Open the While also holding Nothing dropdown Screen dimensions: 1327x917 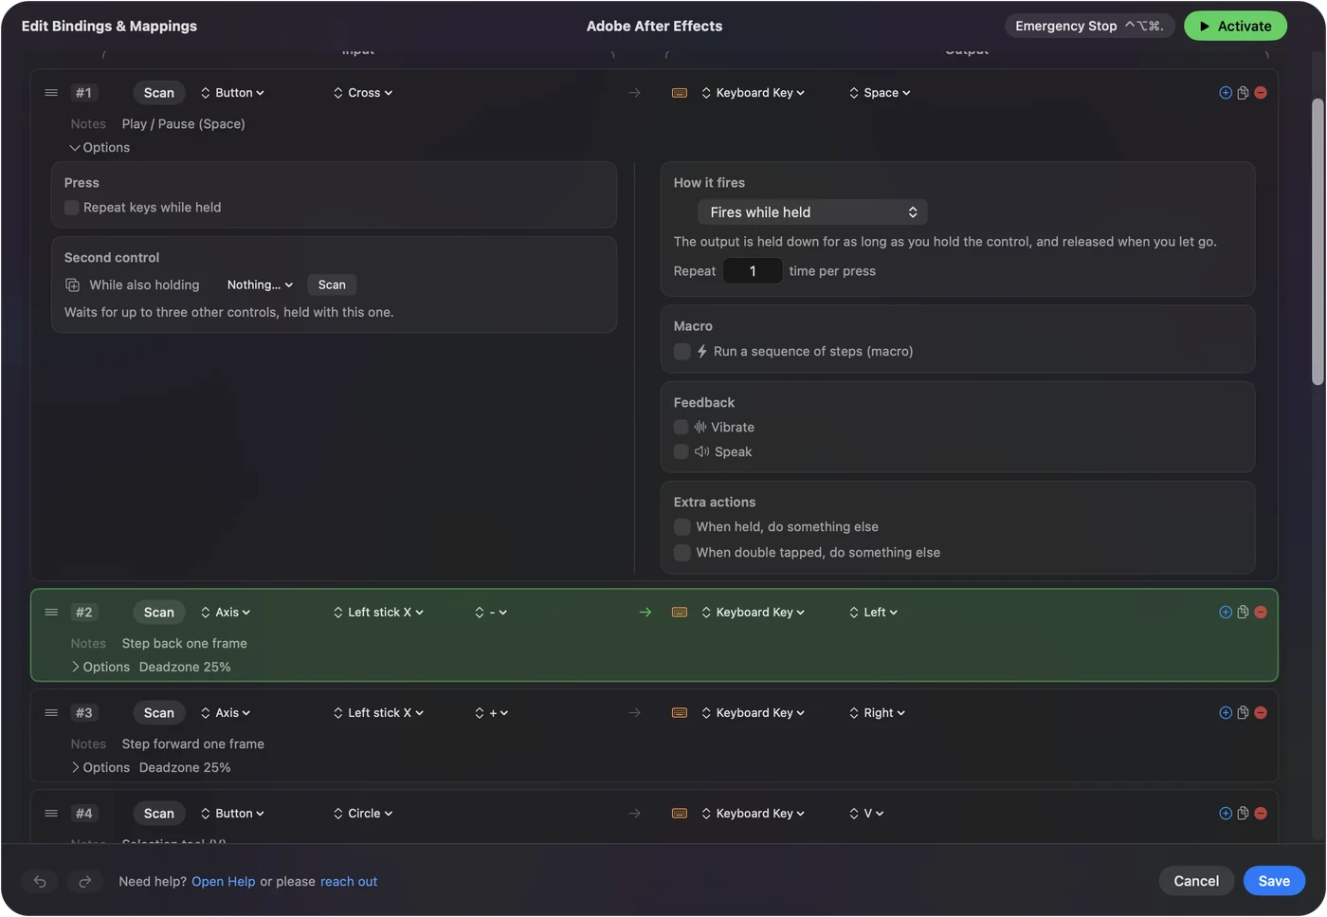coord(260,285)
